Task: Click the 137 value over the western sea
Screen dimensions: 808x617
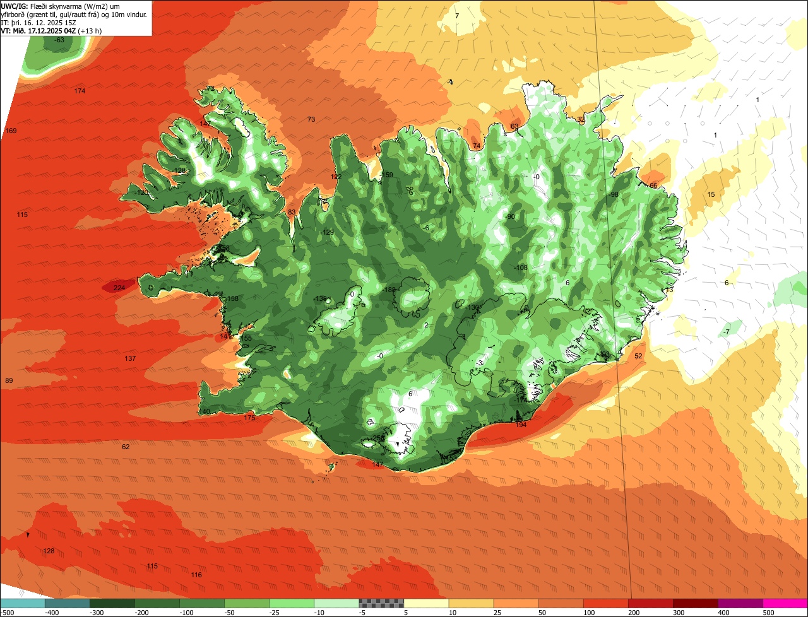Action: 130,358
